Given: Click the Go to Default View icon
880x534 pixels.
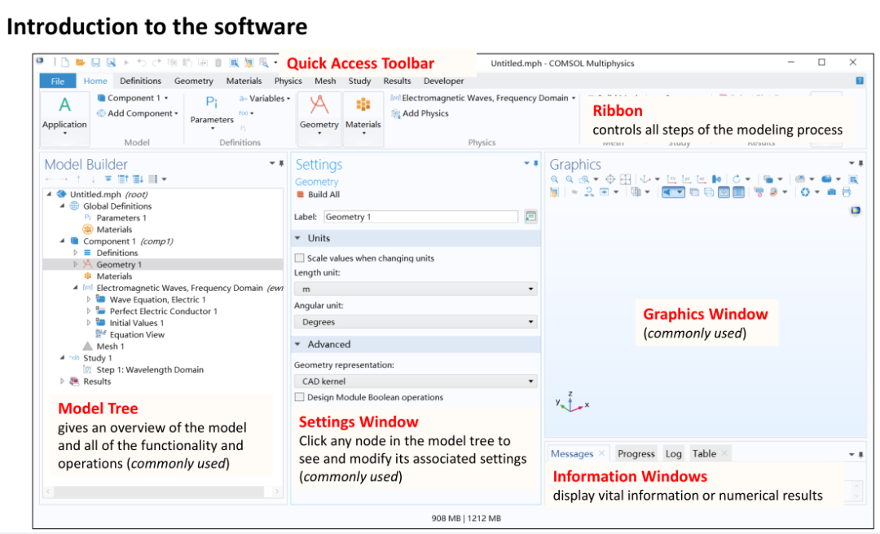Looking at the screenshot, I should pos(645,179).
